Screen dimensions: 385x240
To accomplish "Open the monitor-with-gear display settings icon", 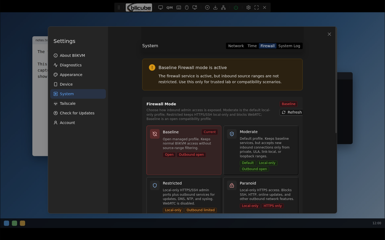I will click(195, 7).
